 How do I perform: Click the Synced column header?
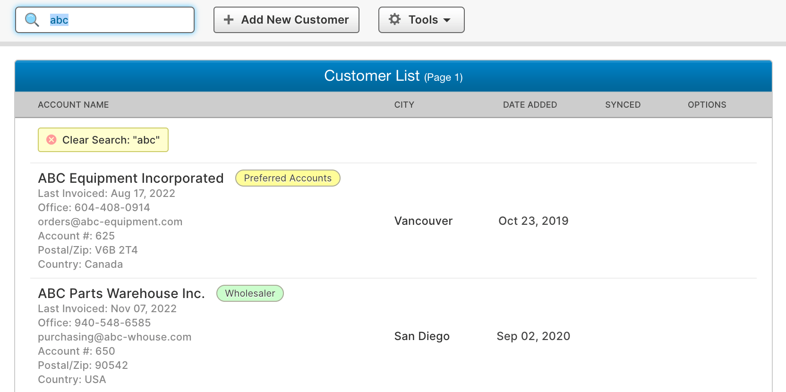(x=623, y=105)
